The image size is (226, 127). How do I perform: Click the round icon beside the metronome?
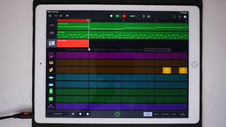tap(144, 16)
